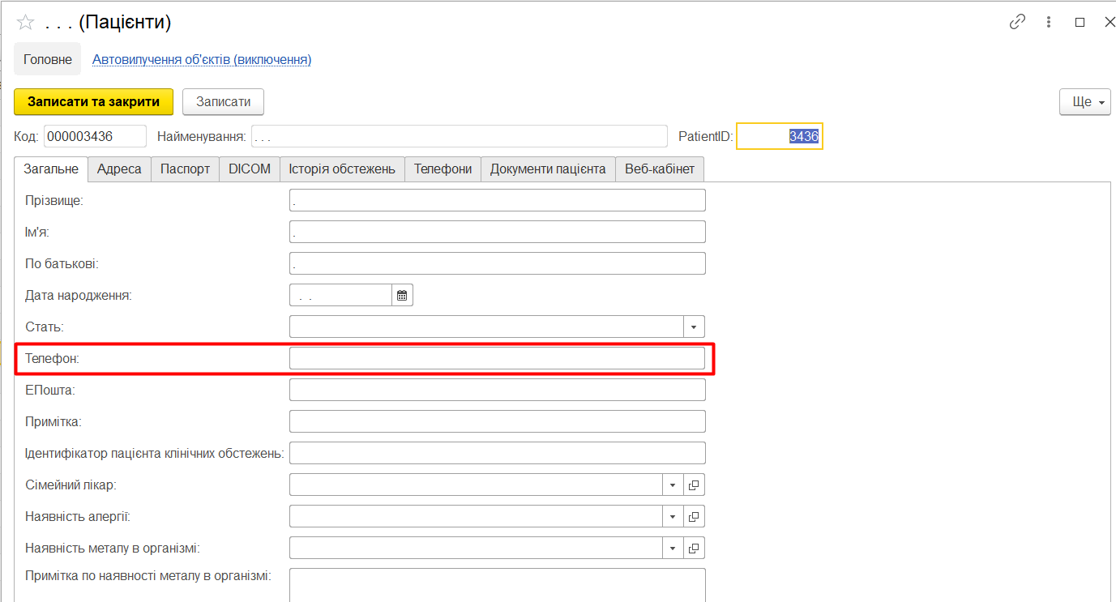The height and width of the screenshot is (602, 1116).
Task: Focus the ЕПошта text field
Action: point(496,390)
